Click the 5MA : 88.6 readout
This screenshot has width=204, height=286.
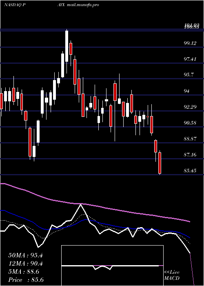(x=24, y=272)
